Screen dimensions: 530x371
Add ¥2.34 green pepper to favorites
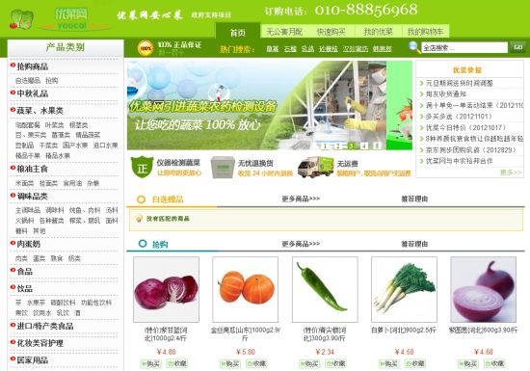pos(335,363)
